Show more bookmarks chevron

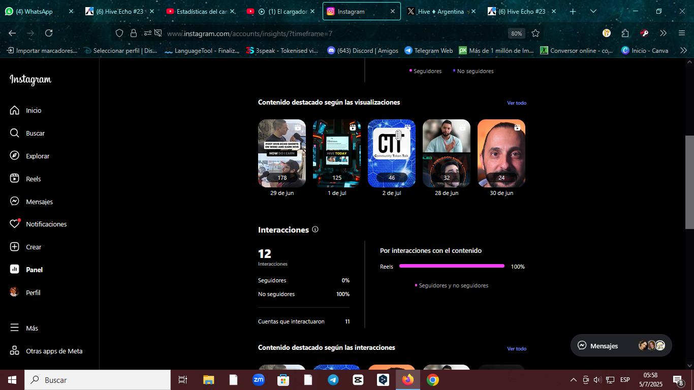click(683, 50)
